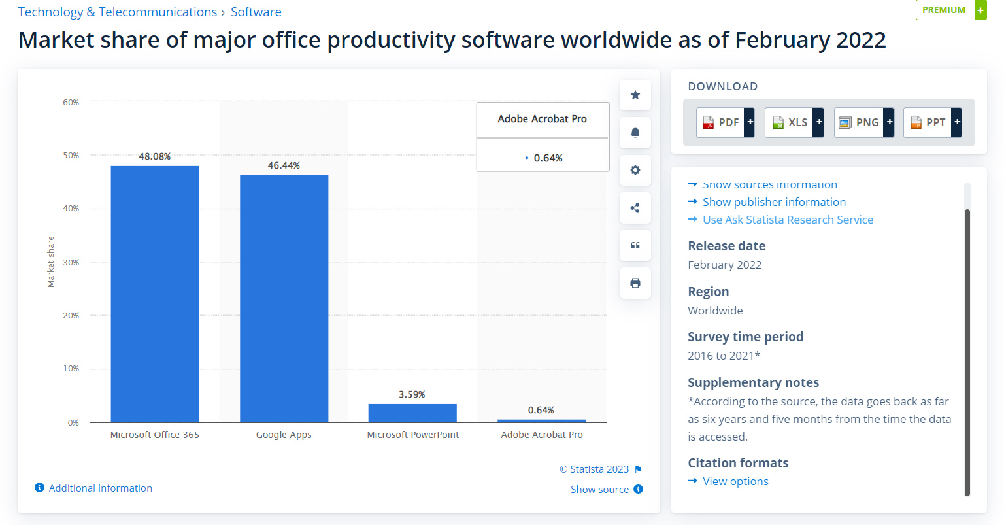This screenshot has width=1004, height=525.
Task: Click the Microsoft Office 365 axis label
Action: 155,435
